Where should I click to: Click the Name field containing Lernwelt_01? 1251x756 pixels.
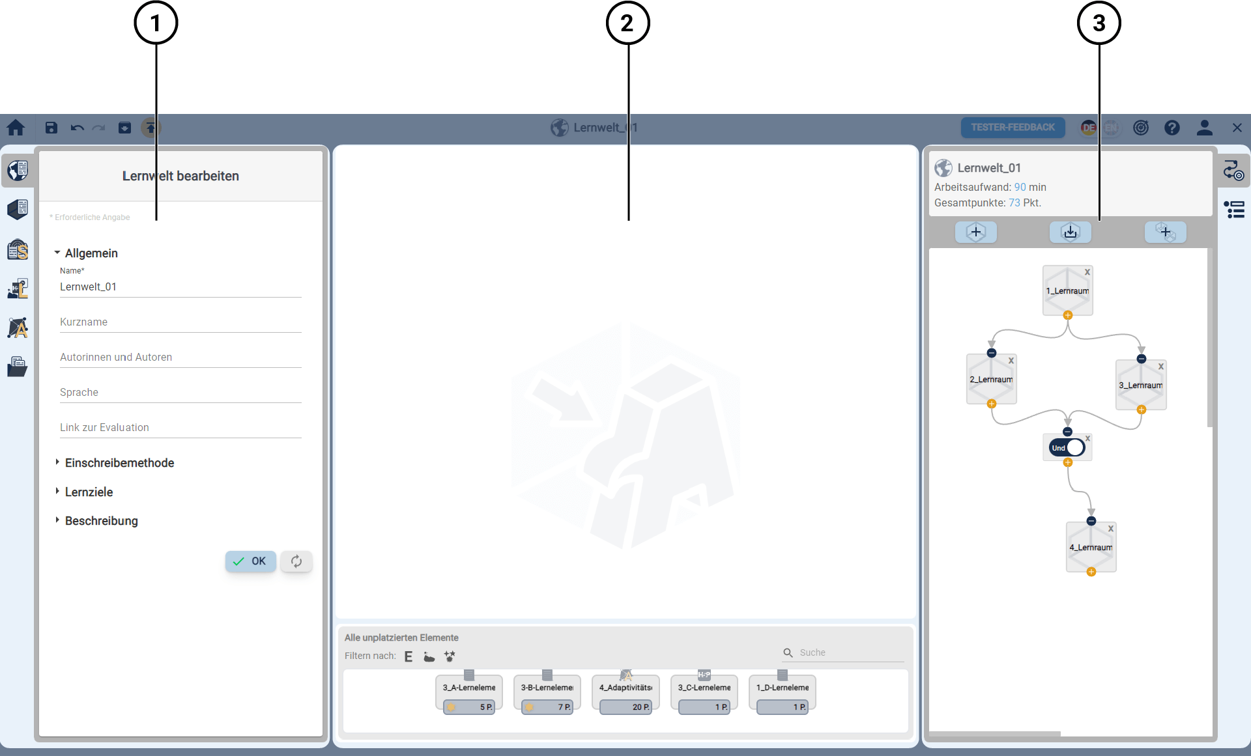pyautogui.click(x=180, y=287)
